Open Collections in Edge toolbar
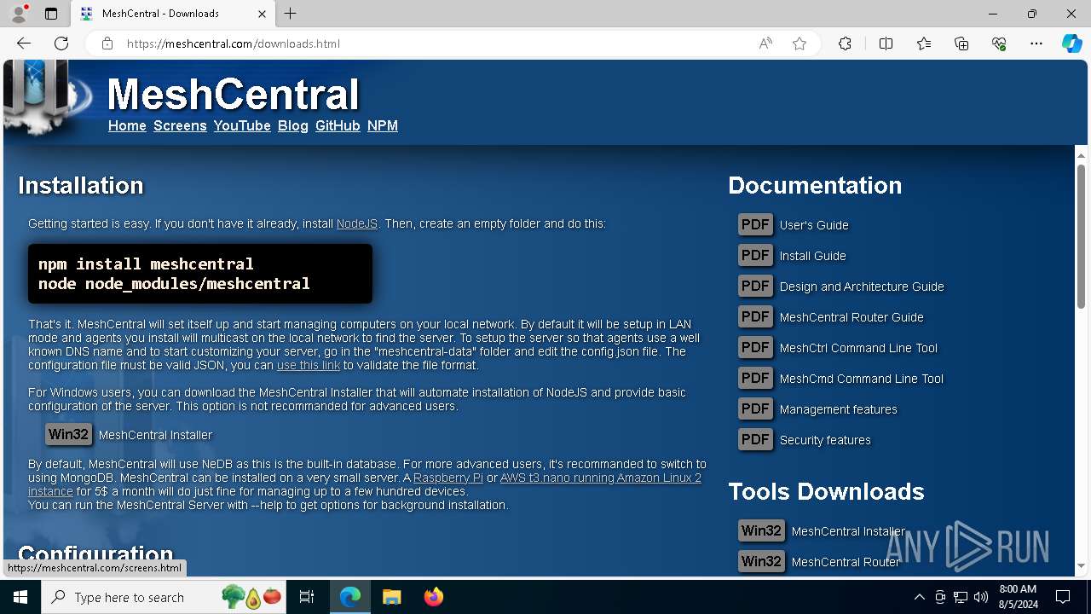Image resolution: width=1091 pixels, height=614 pixels. pyautogui.click(x=961, y=43)
